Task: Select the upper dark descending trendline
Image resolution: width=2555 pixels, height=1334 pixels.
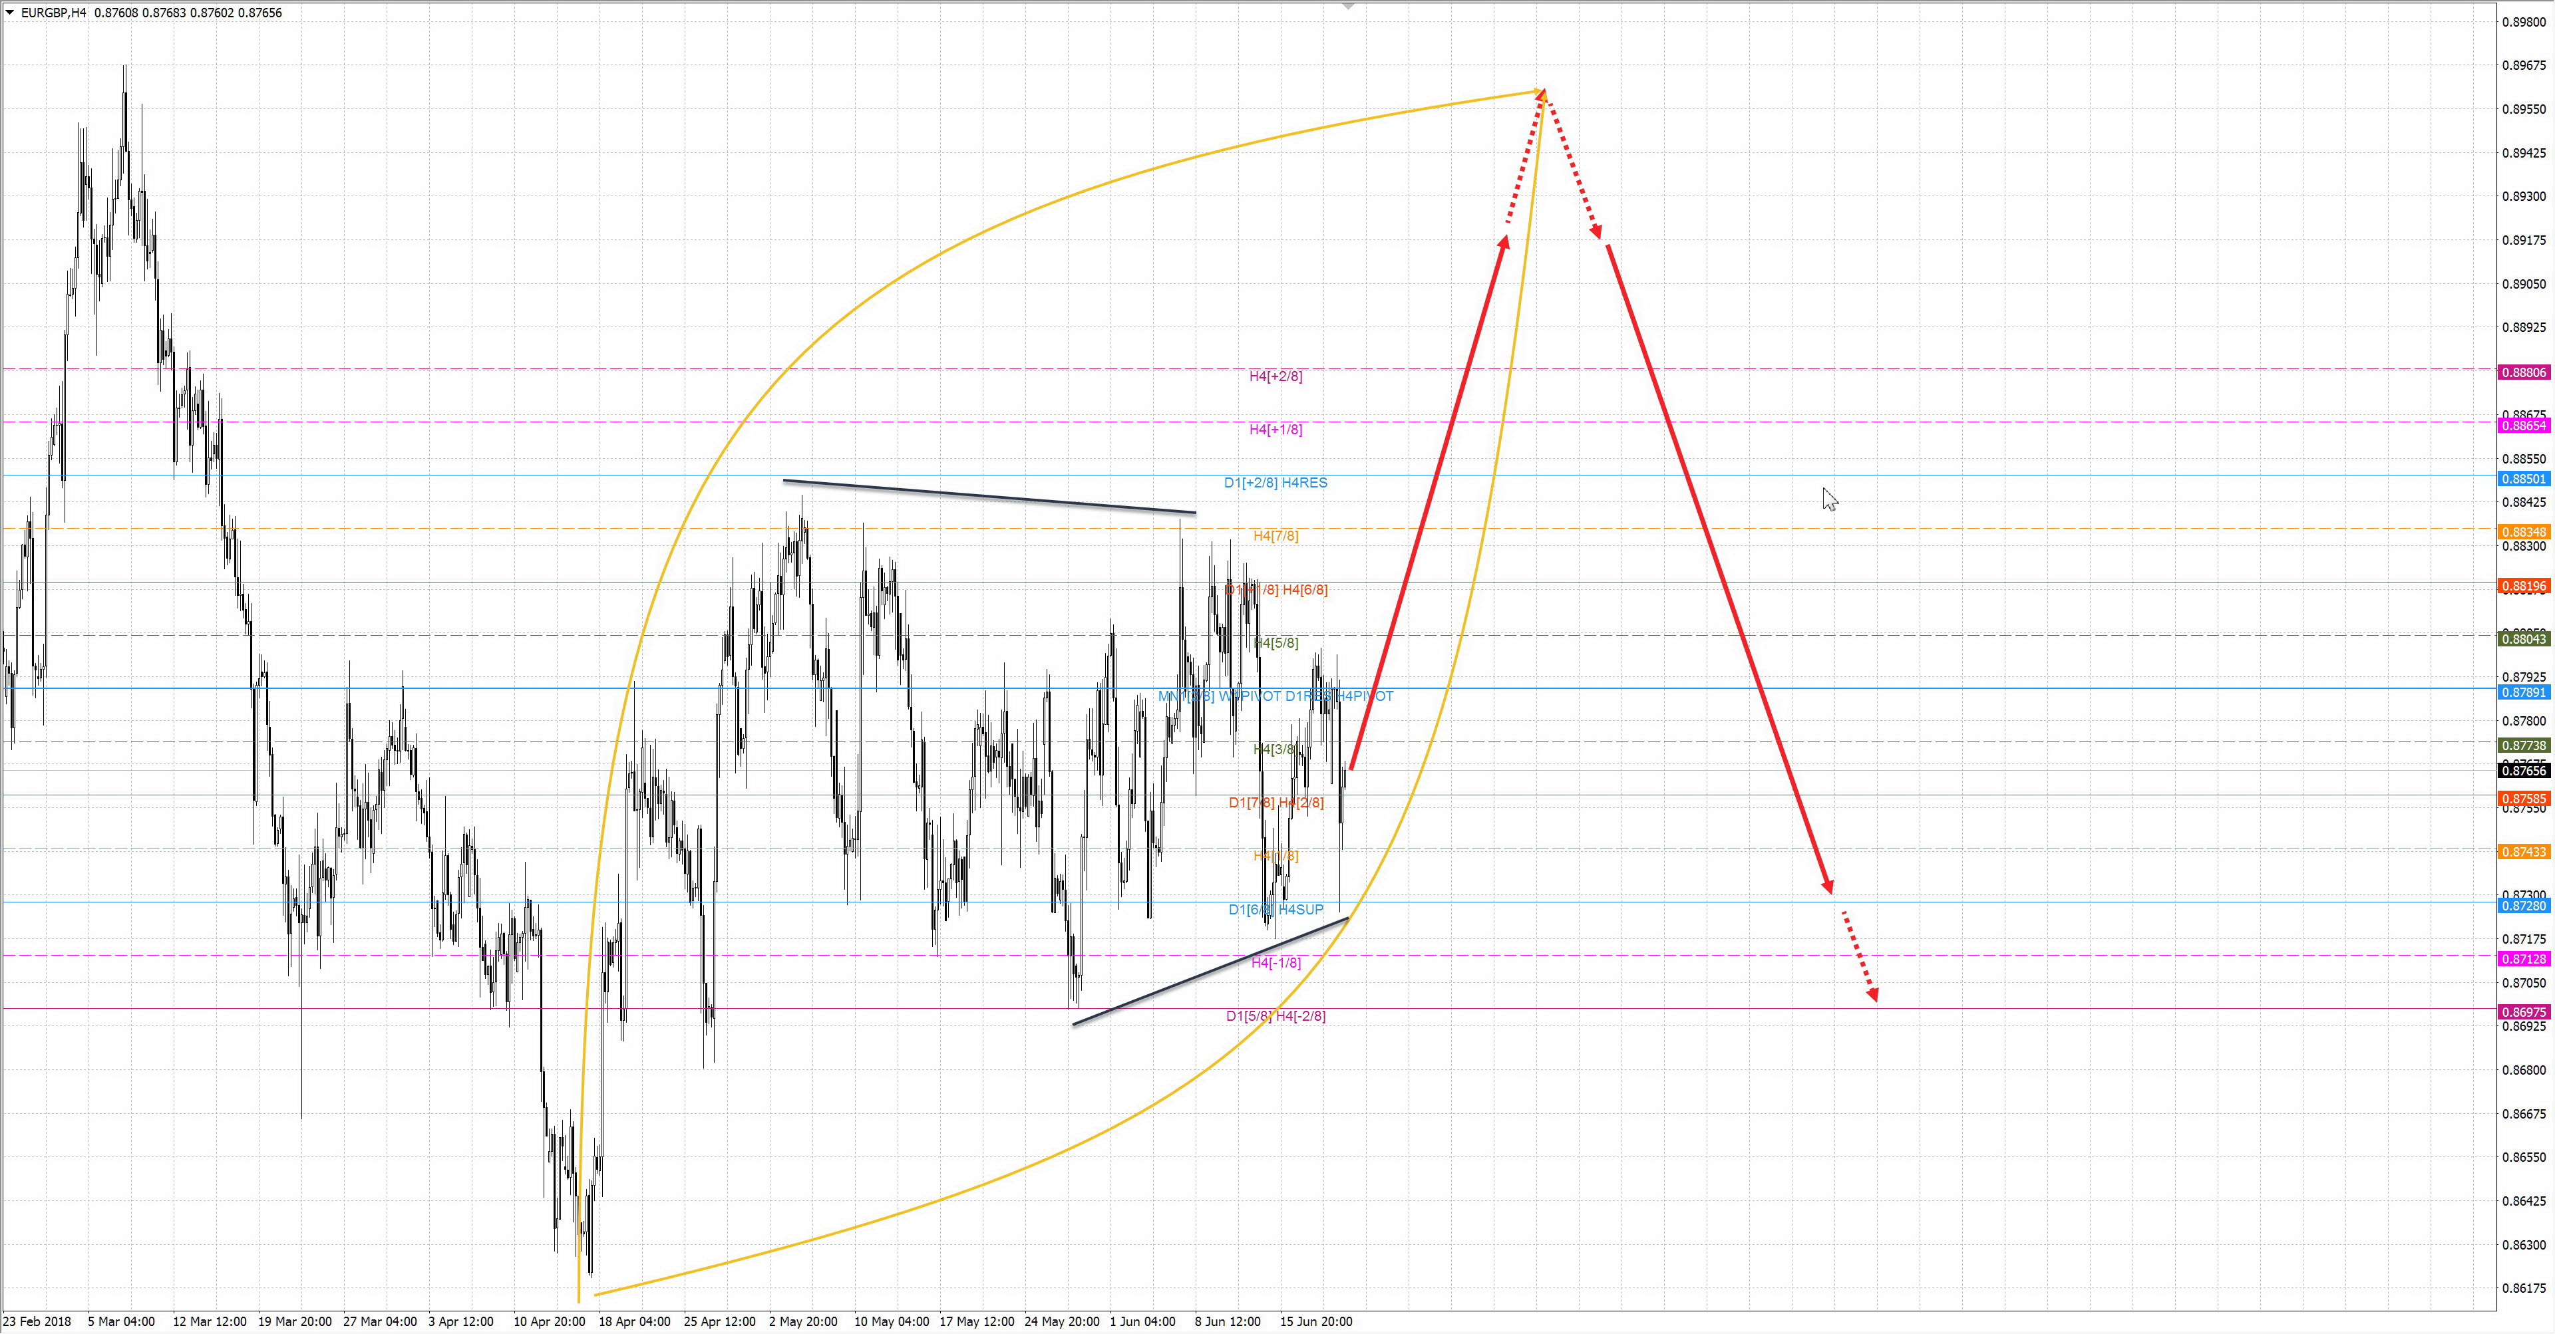Action: point(989,497)
